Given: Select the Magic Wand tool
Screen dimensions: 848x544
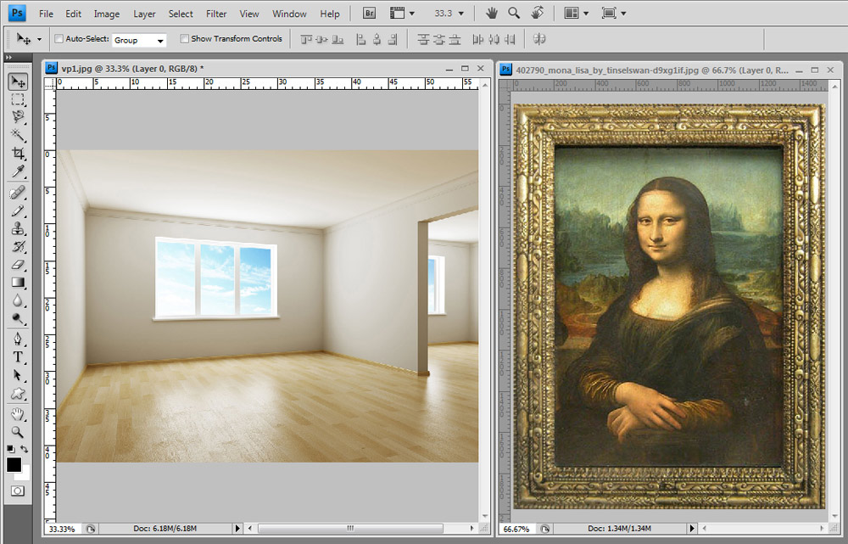Looking at the screenshot, I should (x=18, y=135).
